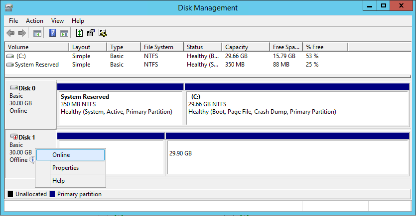Sort by the Layout column header
This screenshot has height=216, width=416.
tap(88, 47)
